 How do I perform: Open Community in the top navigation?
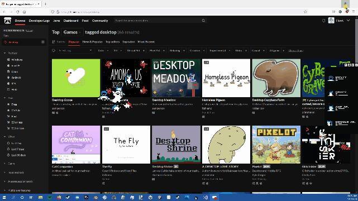coord(100,21)
